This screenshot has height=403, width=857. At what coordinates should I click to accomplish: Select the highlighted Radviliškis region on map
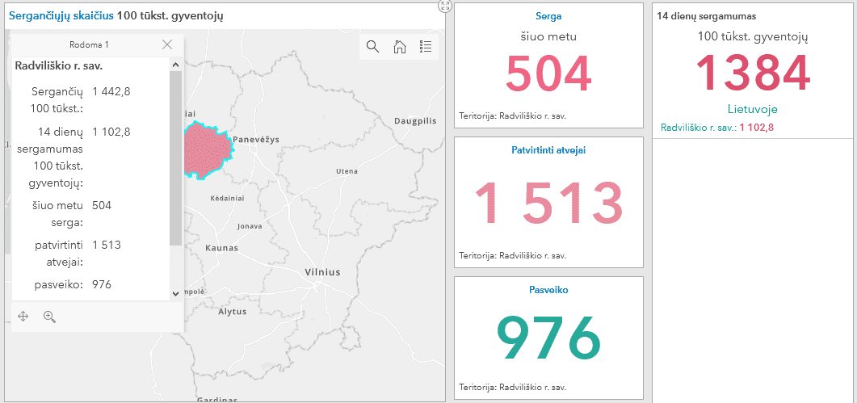point(208,152)
